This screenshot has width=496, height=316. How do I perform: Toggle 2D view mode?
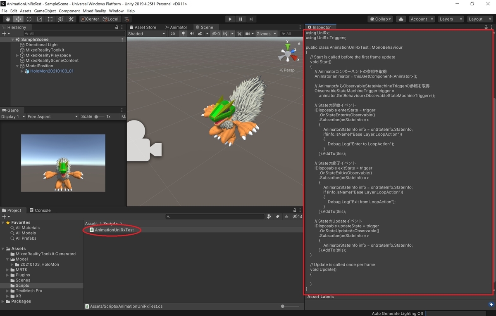[173, 34]
